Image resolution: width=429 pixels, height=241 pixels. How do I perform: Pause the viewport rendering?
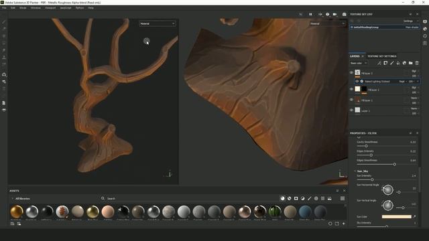point(310,14)
